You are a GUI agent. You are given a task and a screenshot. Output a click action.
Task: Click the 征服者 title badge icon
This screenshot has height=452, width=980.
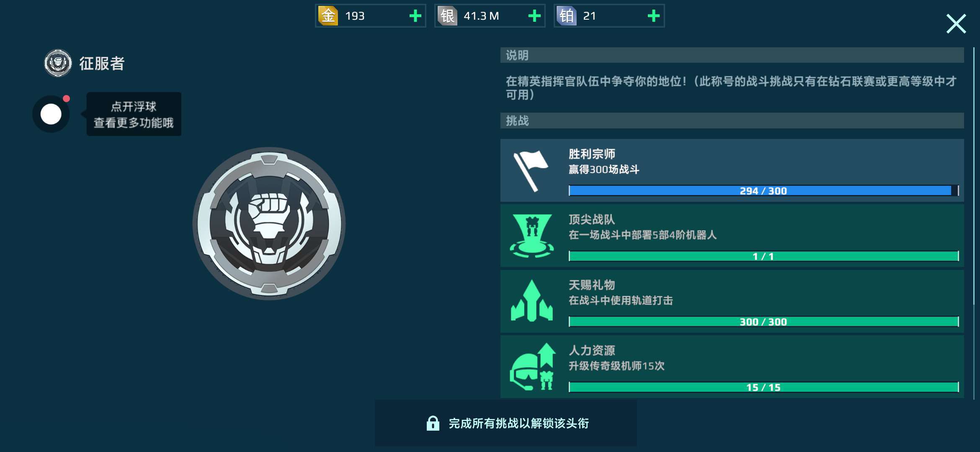[x=58, y=63]
